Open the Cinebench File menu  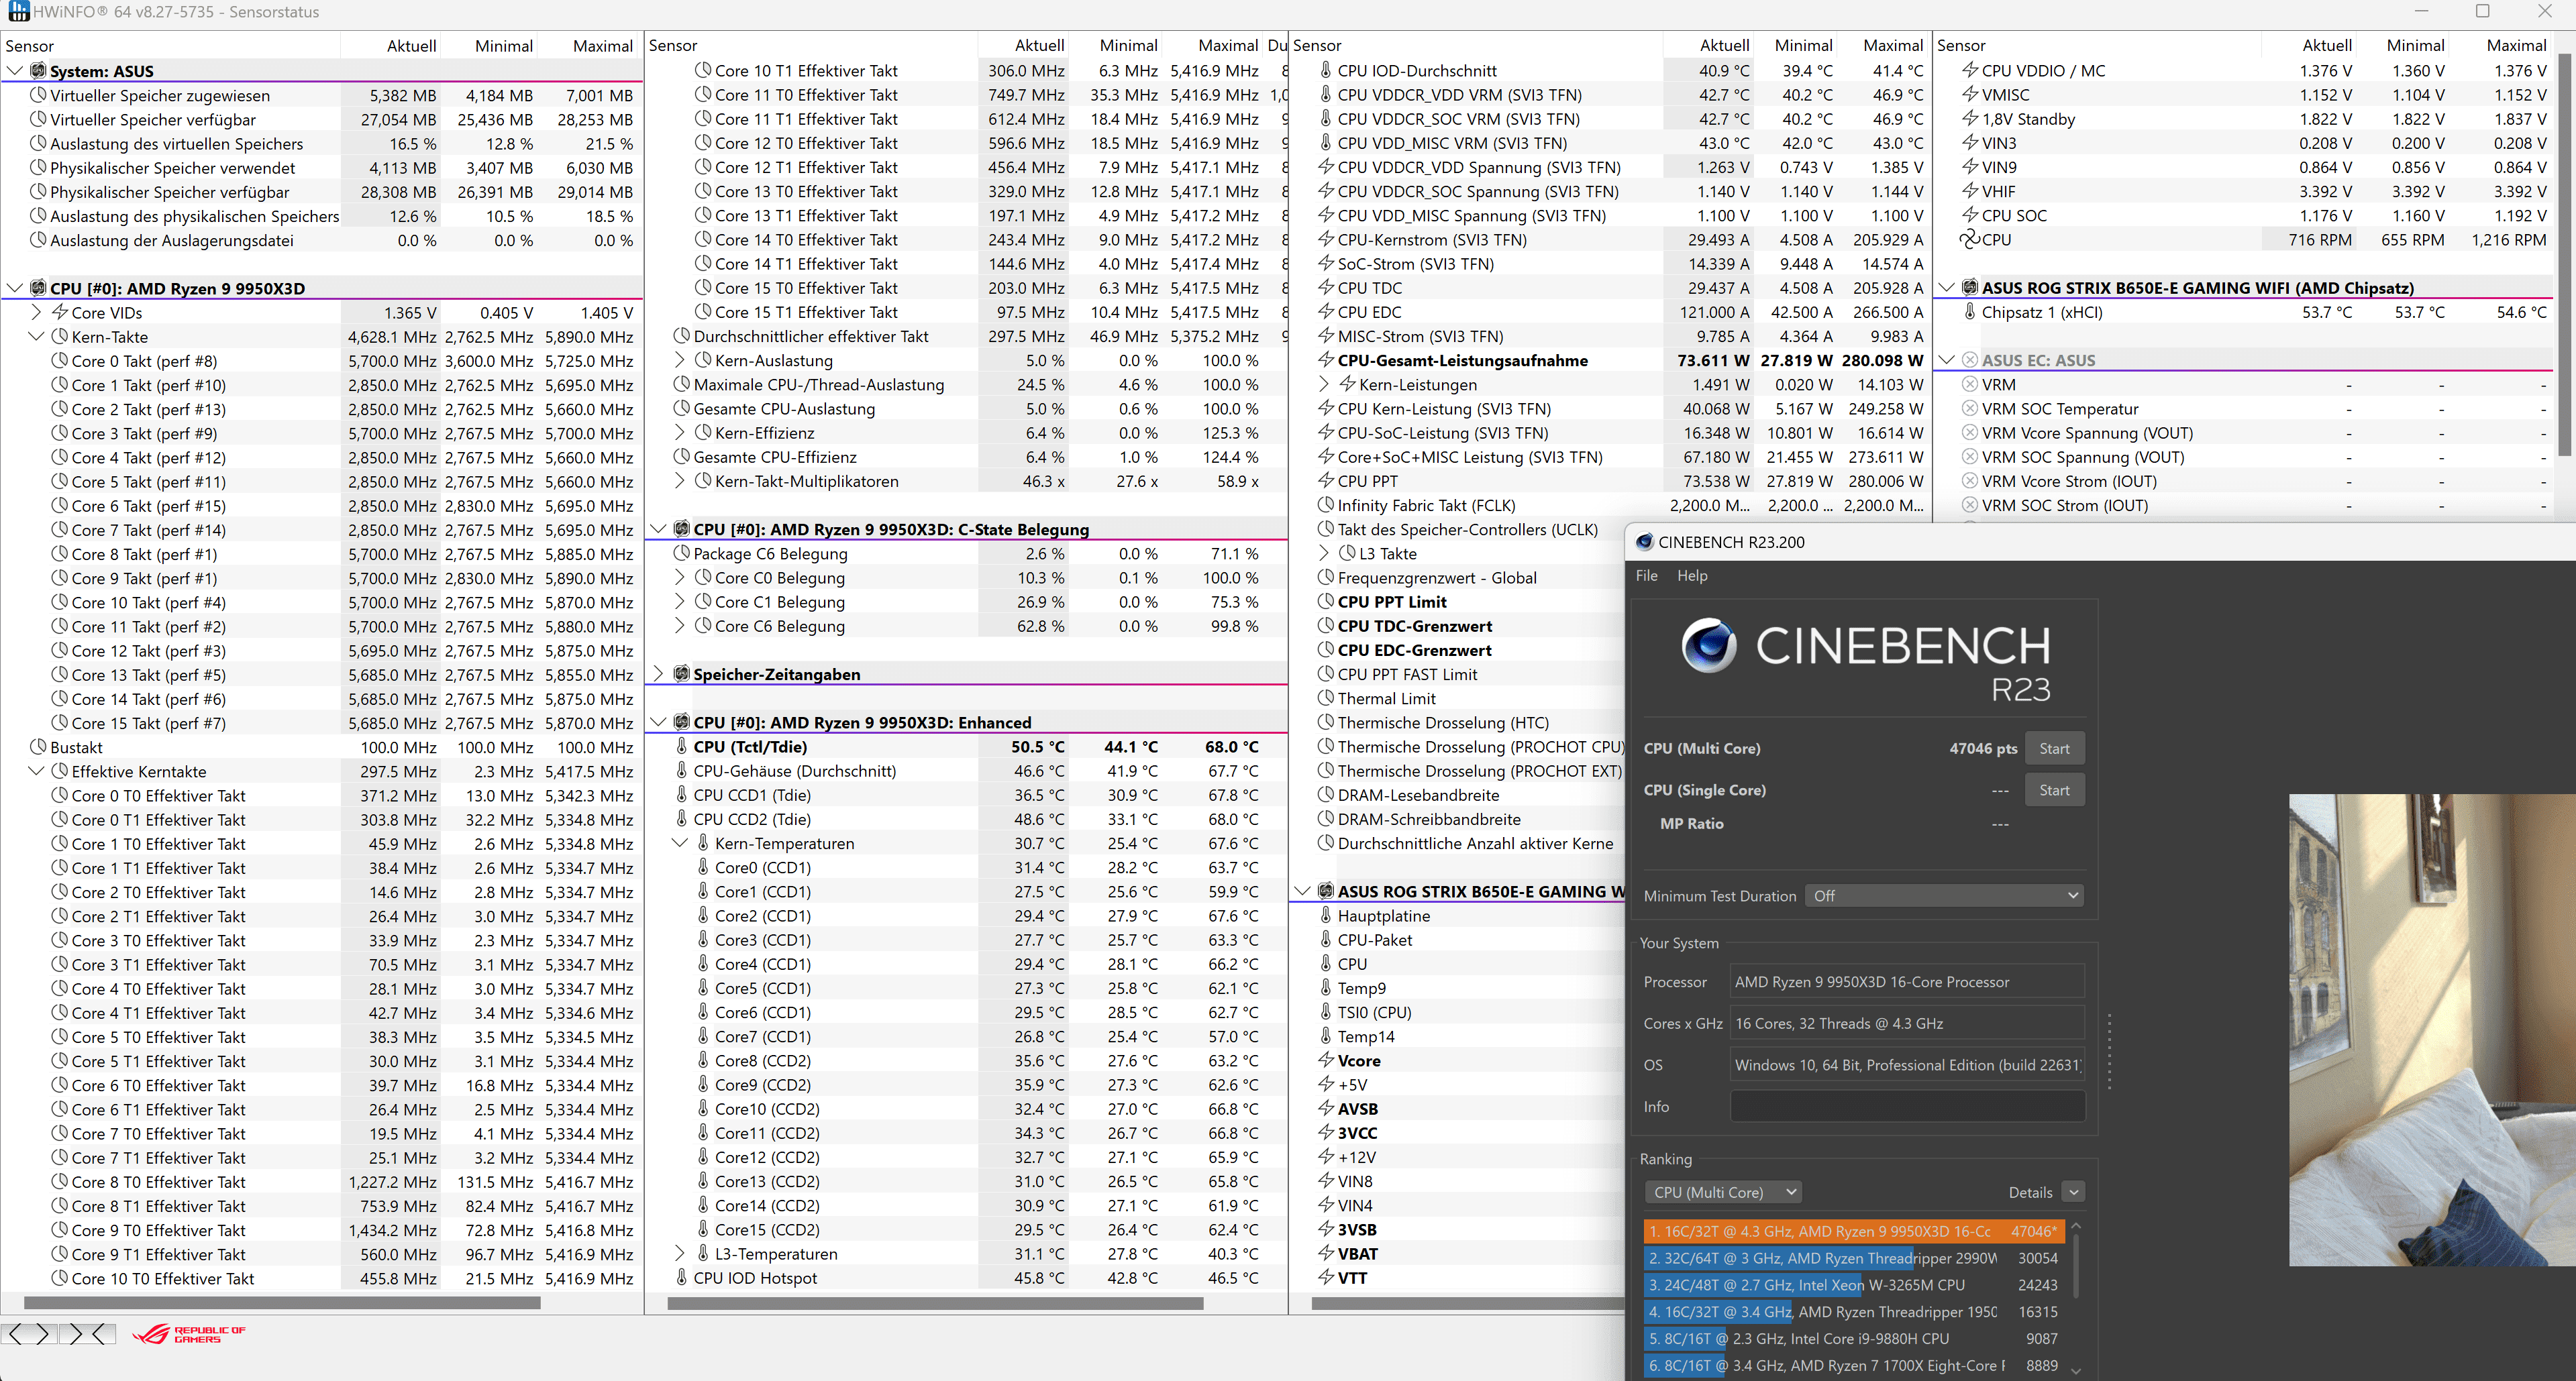coord(1646,575)
